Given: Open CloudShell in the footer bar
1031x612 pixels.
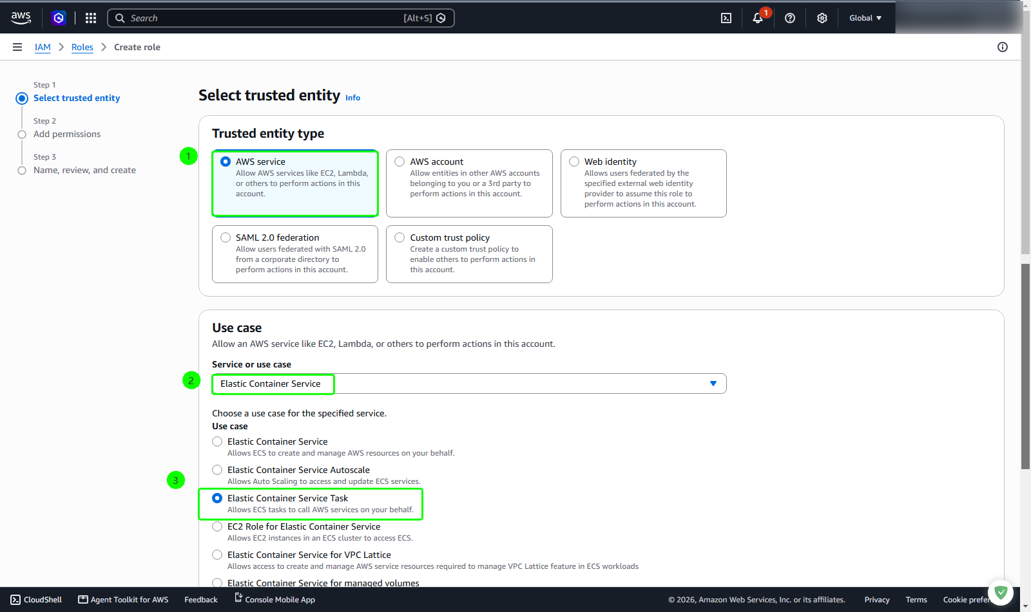Looking at the screenshot, I should click(37, 600).
